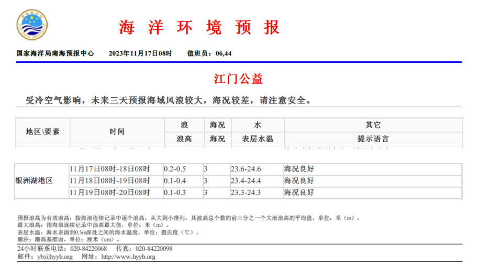This screenshot has width=479, height=276.
Task: Click the 浪高 sub-header cell
Action: point(184,139)
